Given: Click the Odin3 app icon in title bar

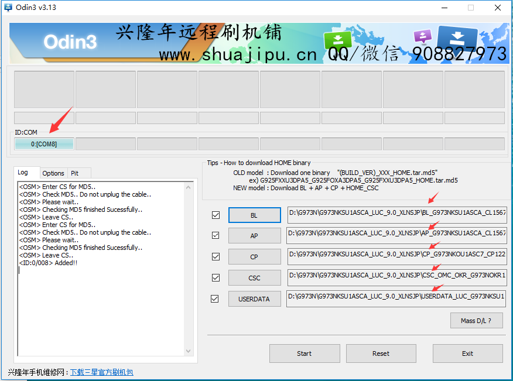Looking at the screenshot, I should point(8,7).
